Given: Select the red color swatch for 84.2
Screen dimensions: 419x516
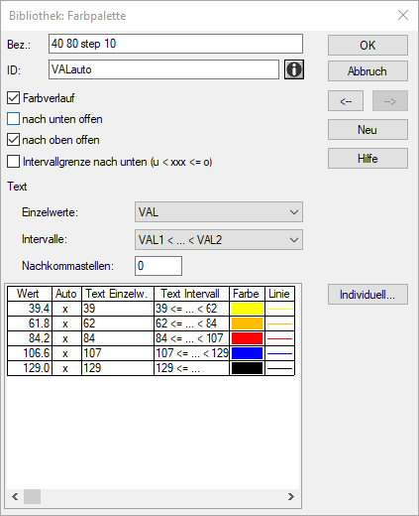Looking at the screenshot, I should point(247,338).
